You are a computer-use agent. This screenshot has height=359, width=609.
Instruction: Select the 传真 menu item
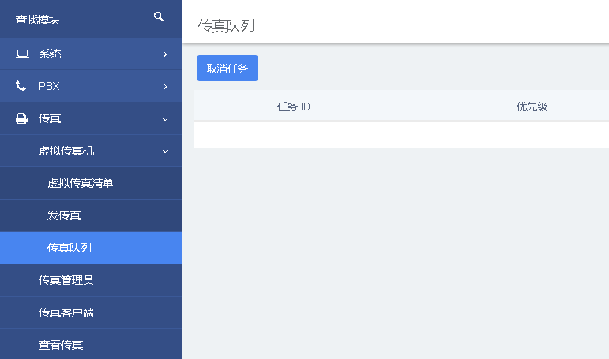91,118
